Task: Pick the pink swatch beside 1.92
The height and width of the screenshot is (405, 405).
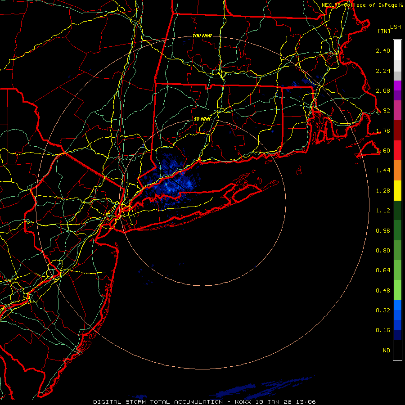Action: click(x=397, y=110)
